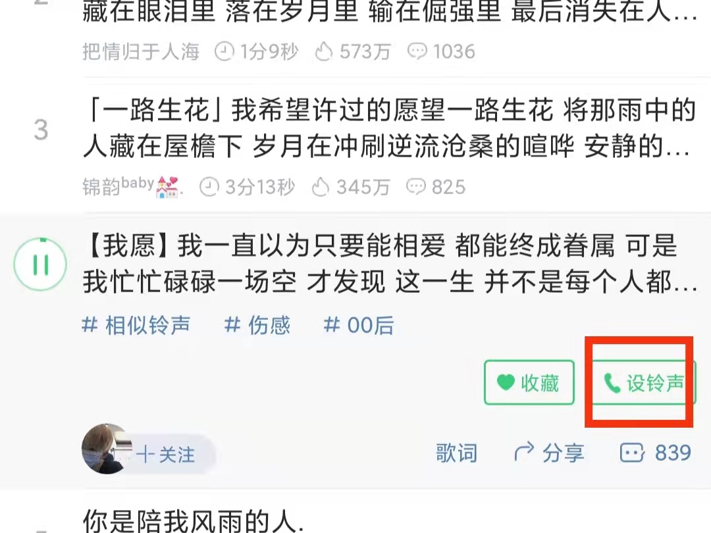711x533 pixels.
Task: Click the flame icon beside 345万
Action: point(320,187)
